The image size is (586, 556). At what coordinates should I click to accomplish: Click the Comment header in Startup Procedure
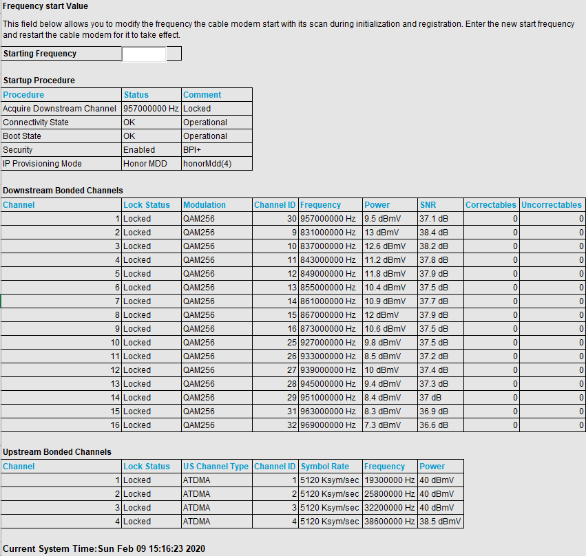202,95
